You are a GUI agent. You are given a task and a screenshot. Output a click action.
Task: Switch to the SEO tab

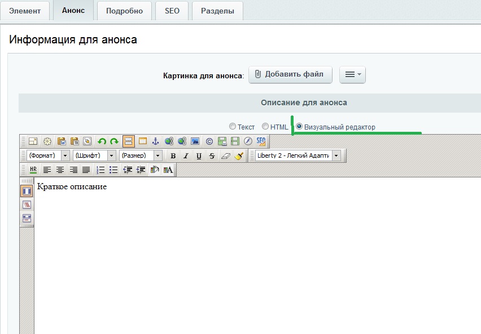pos(172,11)
